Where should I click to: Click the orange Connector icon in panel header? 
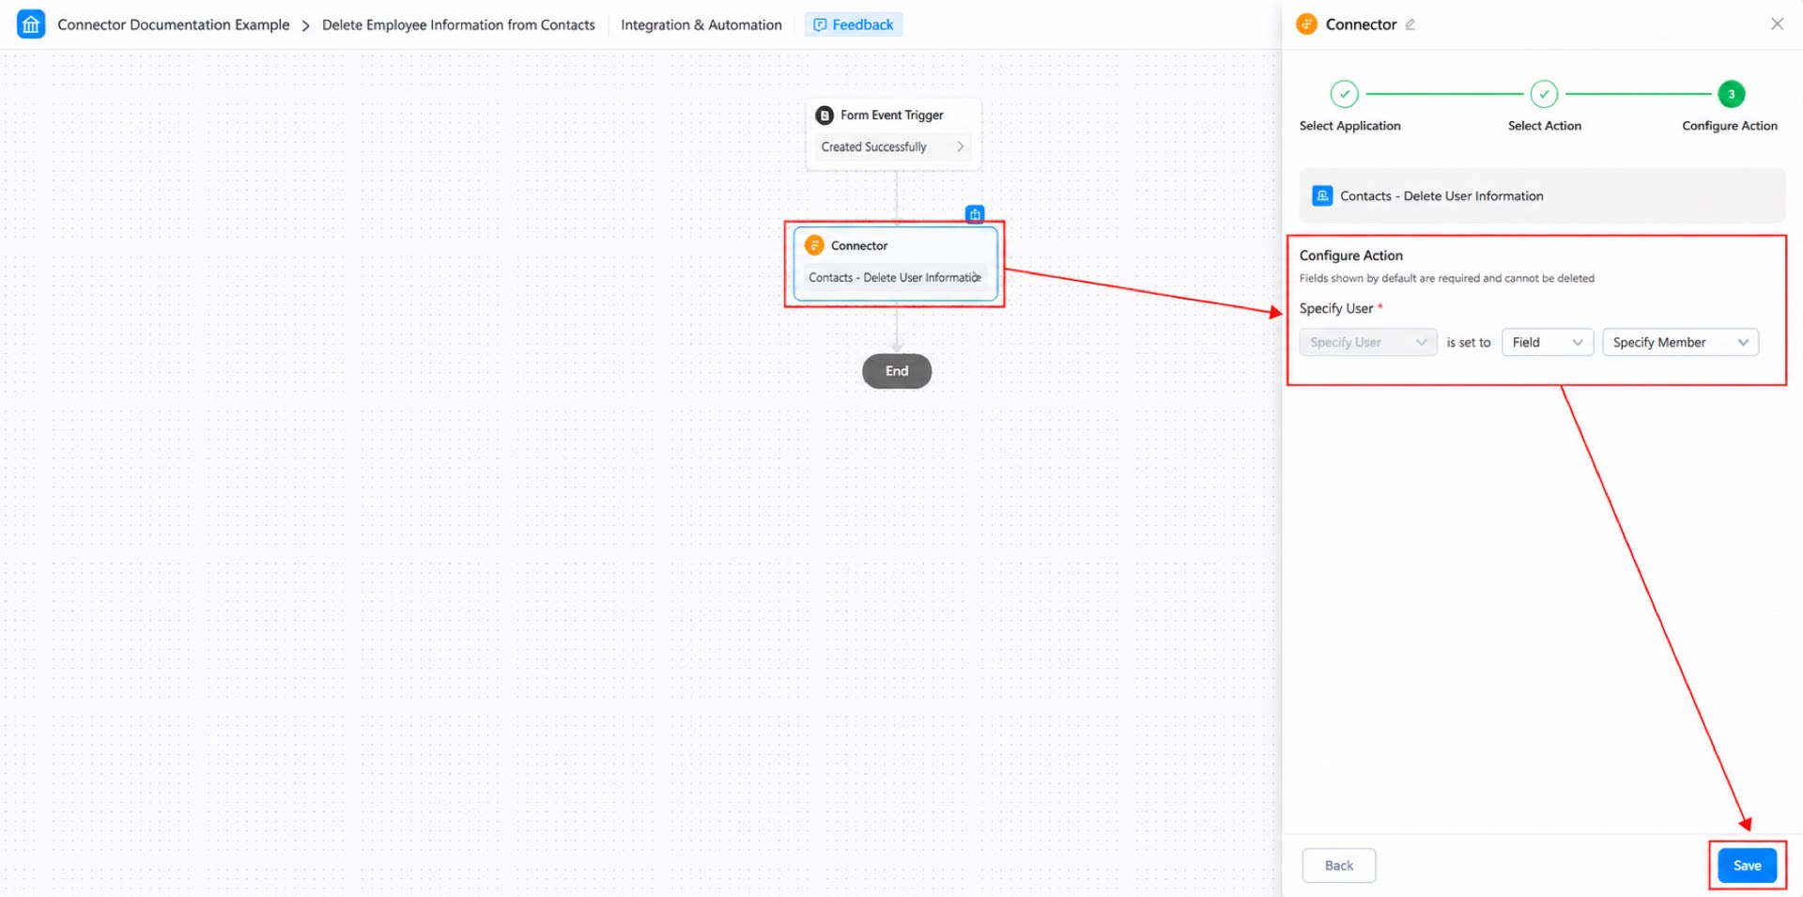(1306, 24)
